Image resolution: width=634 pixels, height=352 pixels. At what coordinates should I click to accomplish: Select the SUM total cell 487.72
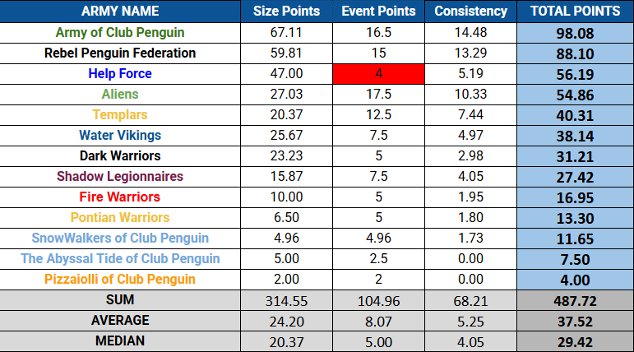click(575, 301)
